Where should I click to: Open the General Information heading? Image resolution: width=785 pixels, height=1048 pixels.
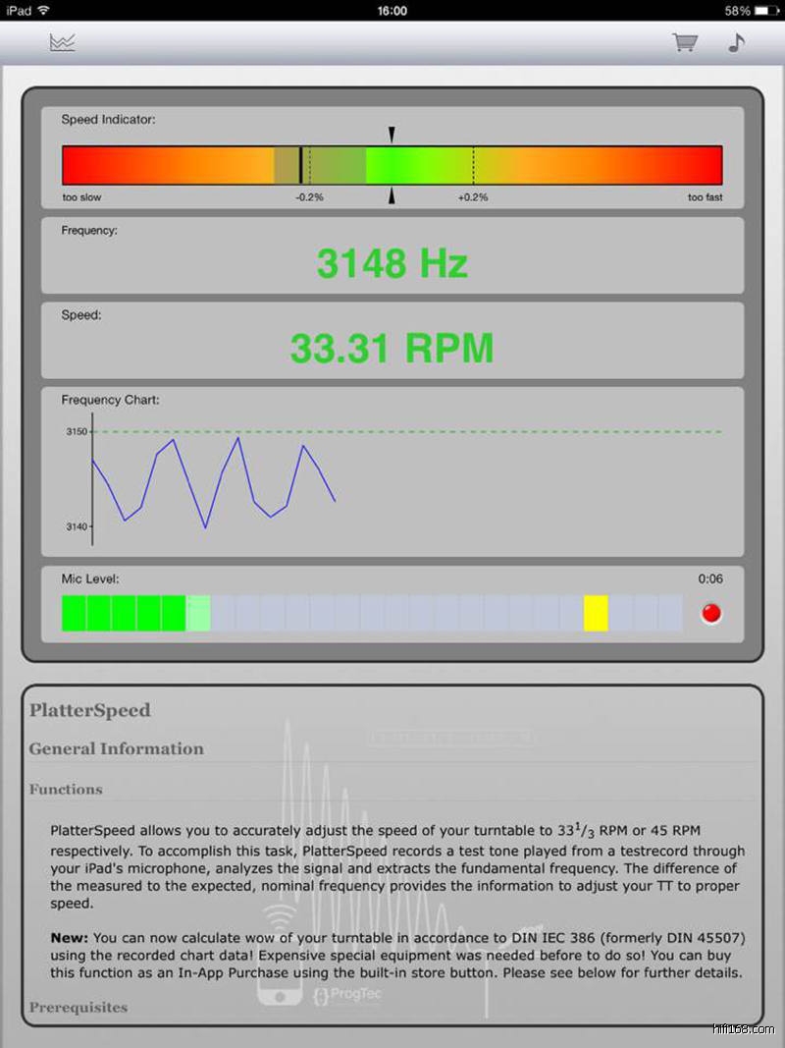(117, 748)
